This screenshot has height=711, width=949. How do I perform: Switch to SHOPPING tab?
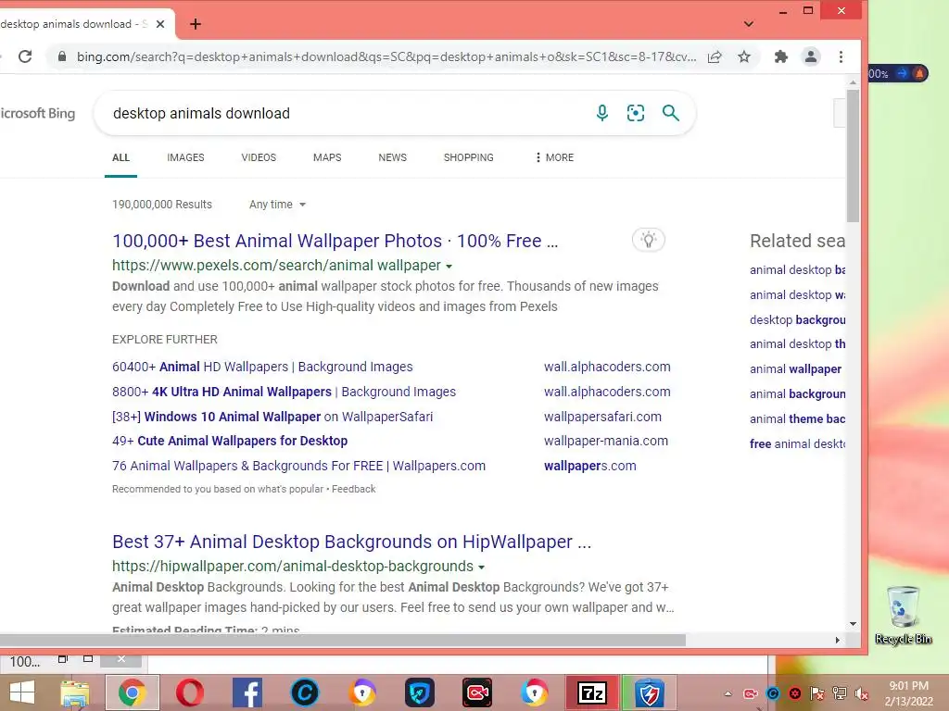[468, 157]
